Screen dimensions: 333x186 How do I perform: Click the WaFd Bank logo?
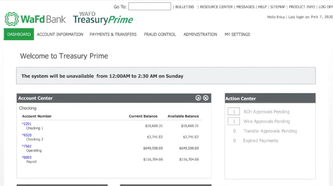click(x=35, y=19)
